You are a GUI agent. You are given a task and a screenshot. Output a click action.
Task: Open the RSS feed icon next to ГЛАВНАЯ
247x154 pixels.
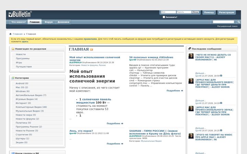point(91,50)
